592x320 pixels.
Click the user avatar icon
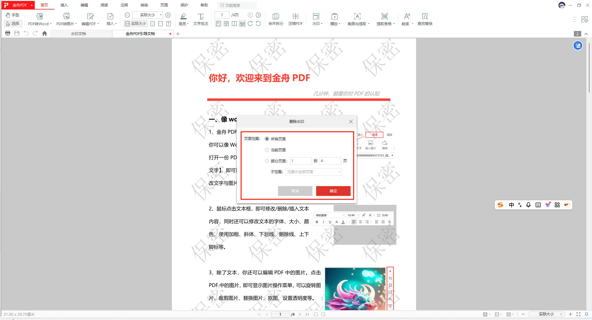click(562, 5)
